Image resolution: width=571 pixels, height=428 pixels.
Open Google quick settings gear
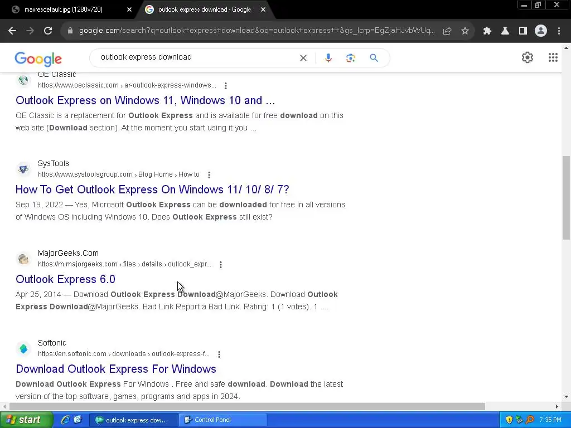click(528, 57)
